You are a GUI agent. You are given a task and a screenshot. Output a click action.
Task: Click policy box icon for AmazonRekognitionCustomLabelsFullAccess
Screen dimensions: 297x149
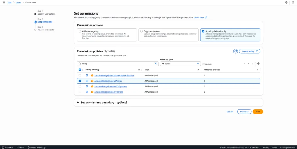[92, 76]
